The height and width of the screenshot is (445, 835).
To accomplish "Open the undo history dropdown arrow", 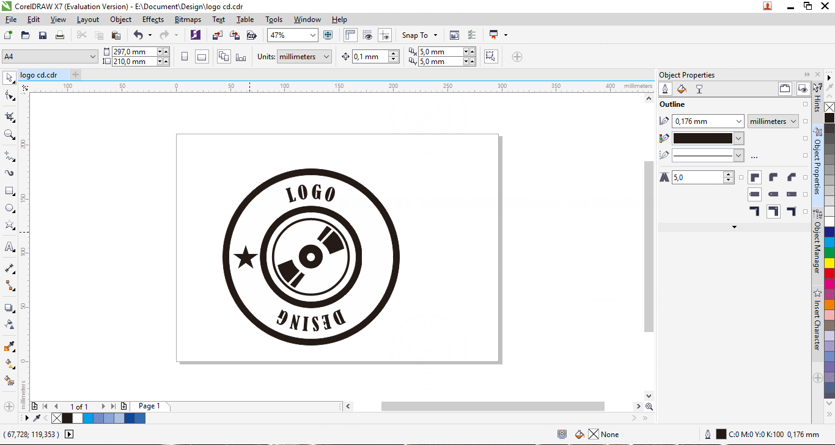I will click(150, 35).
